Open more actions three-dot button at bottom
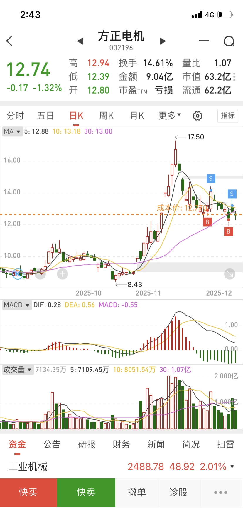243x527 pixels. click(221, 493)
